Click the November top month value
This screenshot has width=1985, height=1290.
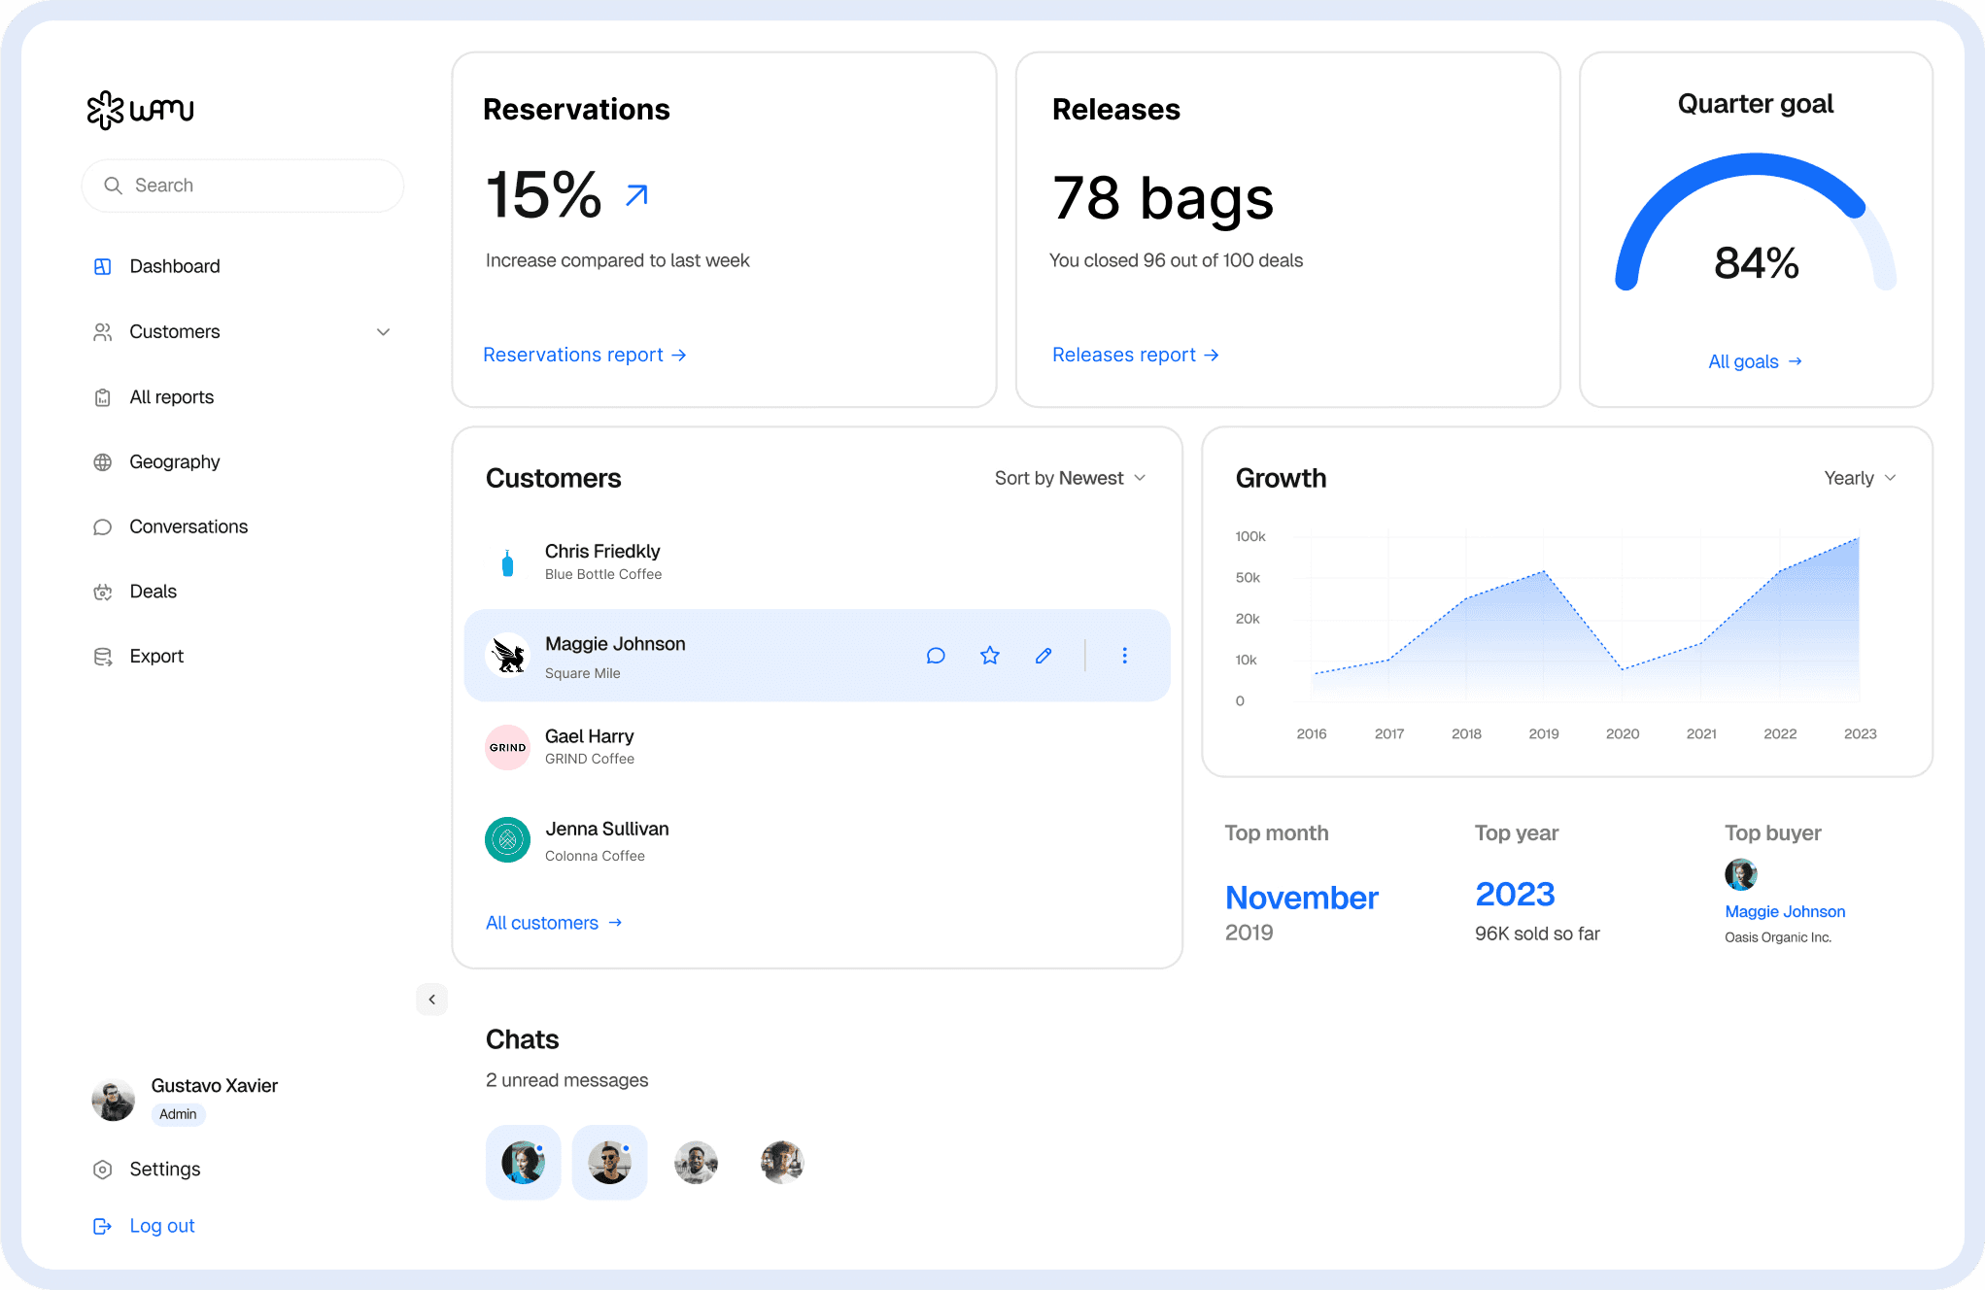coord(1301,898)
